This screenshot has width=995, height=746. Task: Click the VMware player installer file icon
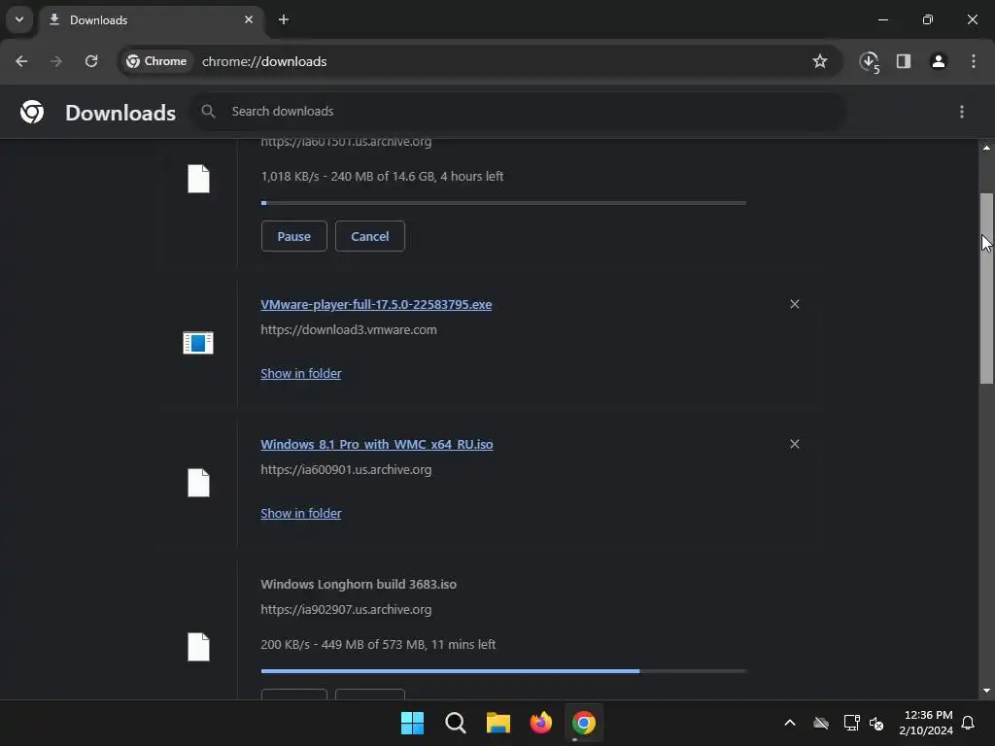tap(198, 343)
